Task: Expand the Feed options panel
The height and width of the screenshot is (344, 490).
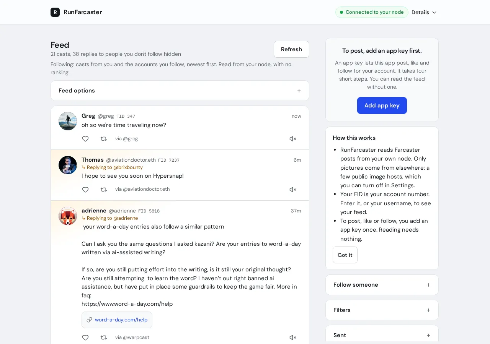Action: coord(180,91)
